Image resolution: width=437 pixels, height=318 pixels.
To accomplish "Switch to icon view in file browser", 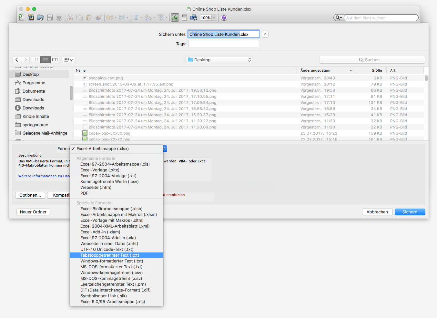I will tap(36, 59).
